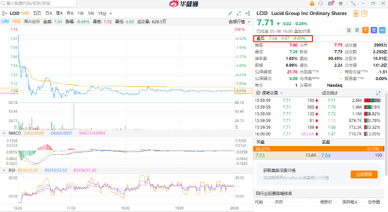Switch to the 15分 chart tab

[102, 13]
